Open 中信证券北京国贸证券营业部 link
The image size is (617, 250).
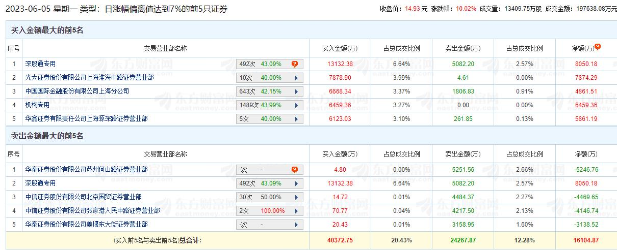(83, 197)
